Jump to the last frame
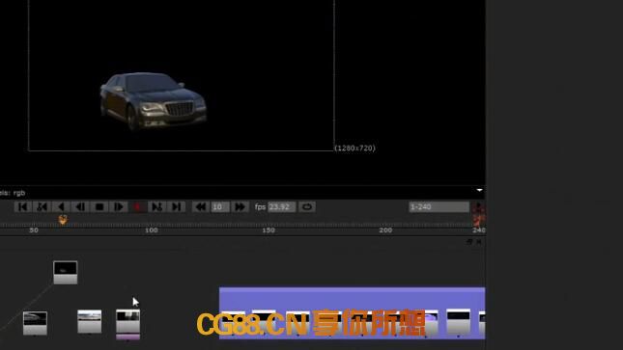This screenshot has width=623, height=350. click(x=176, y=206)
